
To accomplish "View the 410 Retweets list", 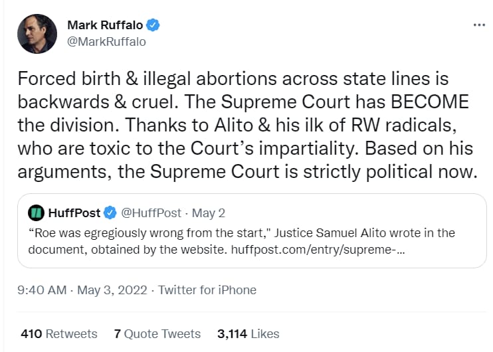I will coord(59,334).
